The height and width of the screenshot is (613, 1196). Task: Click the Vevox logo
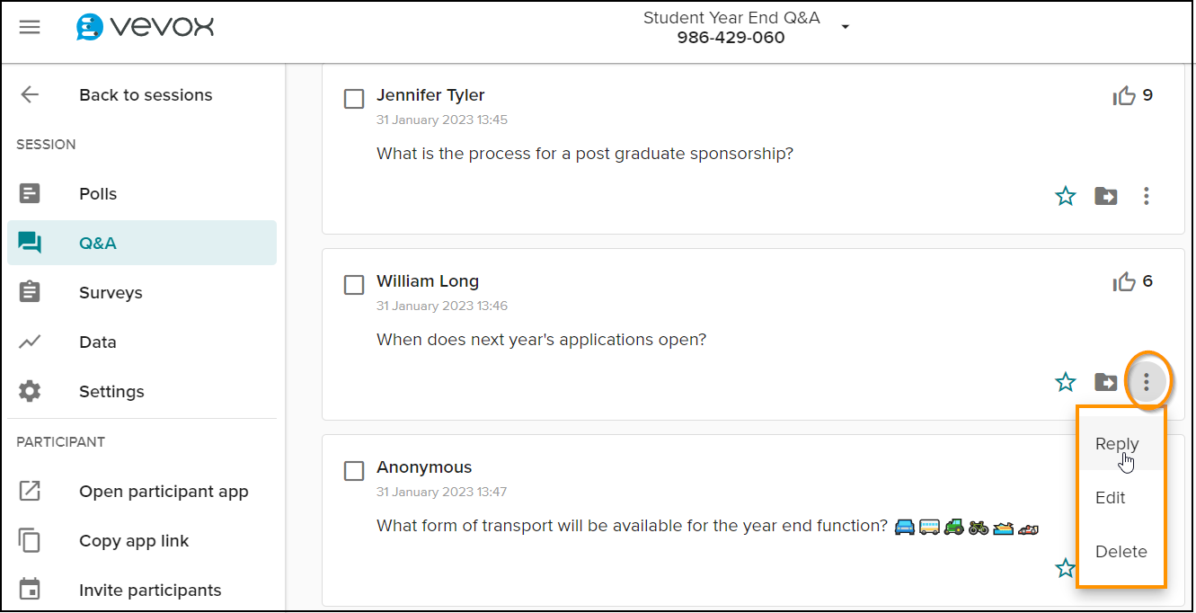point(146,27)
